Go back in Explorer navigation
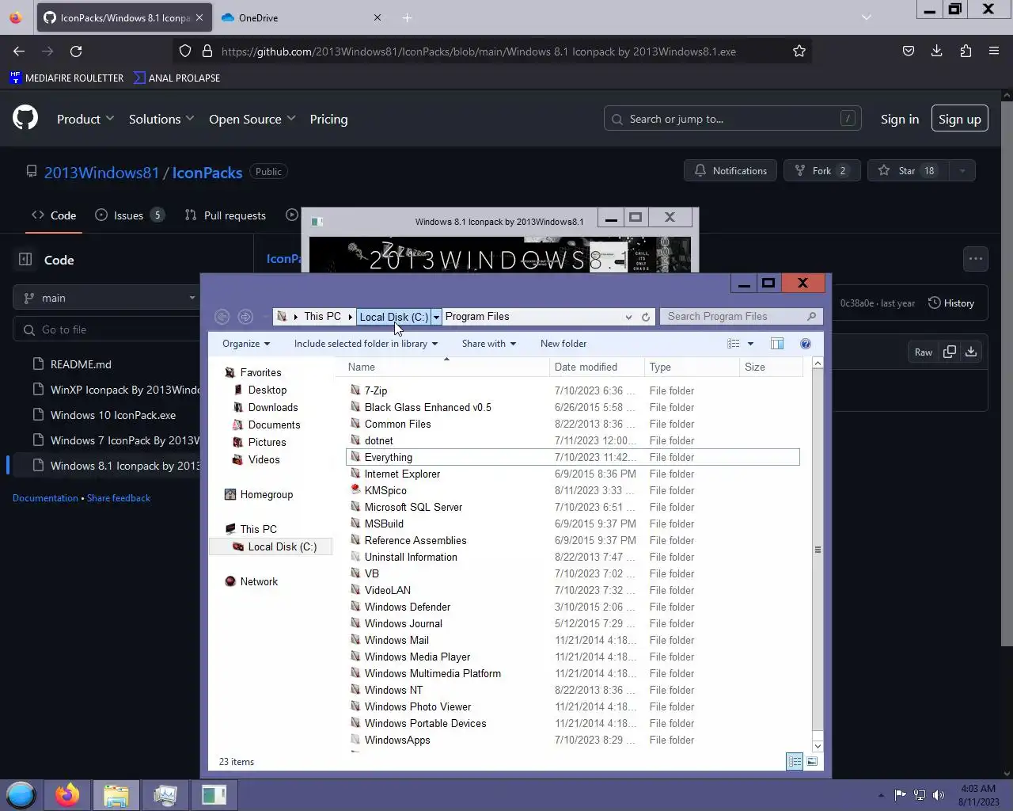 222,317
